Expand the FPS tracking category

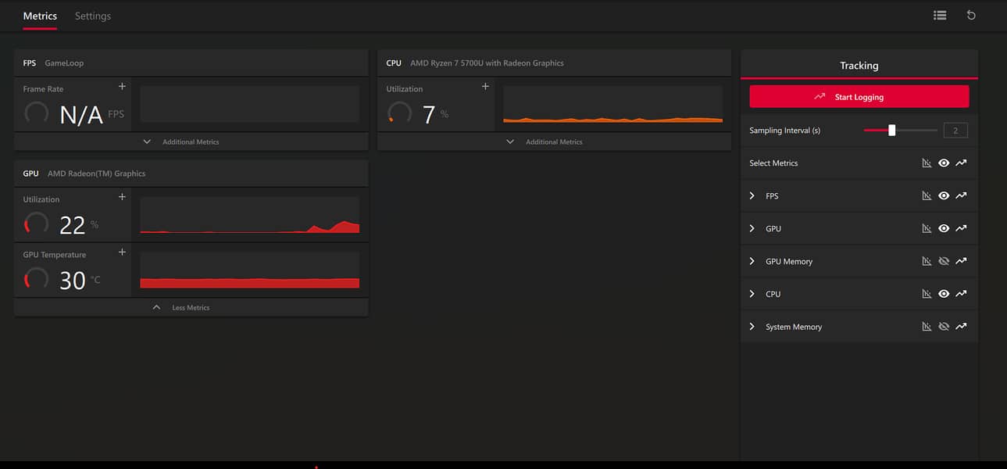752,196
